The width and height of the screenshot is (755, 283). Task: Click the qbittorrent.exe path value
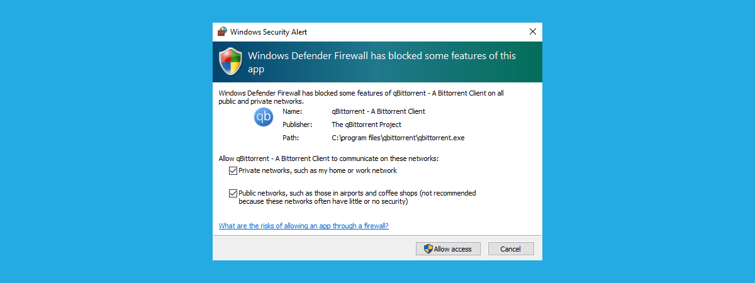(x=398, y=138)
